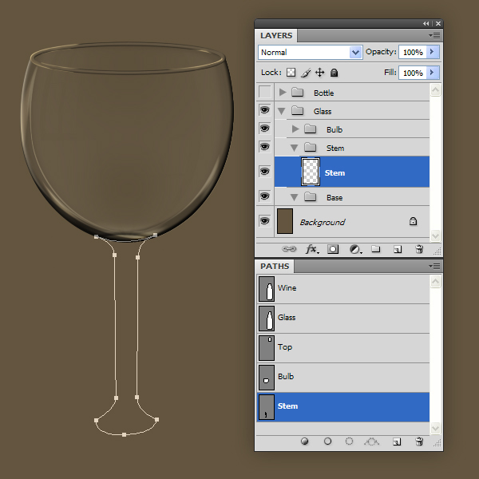Hide the Glass group
This screenshot has height=479, width=479.
pyautogui.click(x=264, y=110)
